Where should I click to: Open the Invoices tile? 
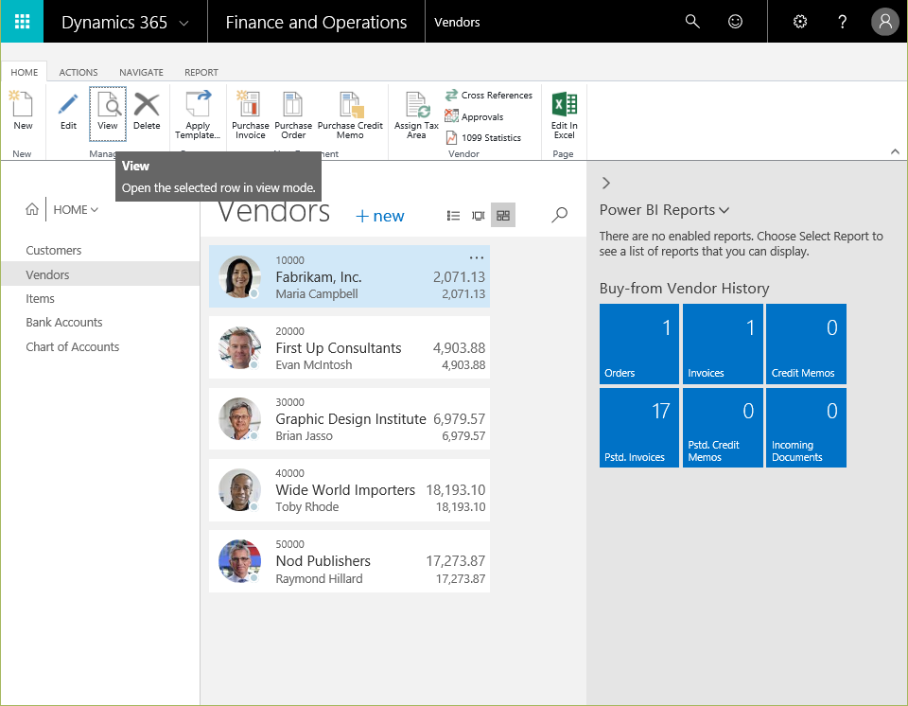tap(723, 344)
